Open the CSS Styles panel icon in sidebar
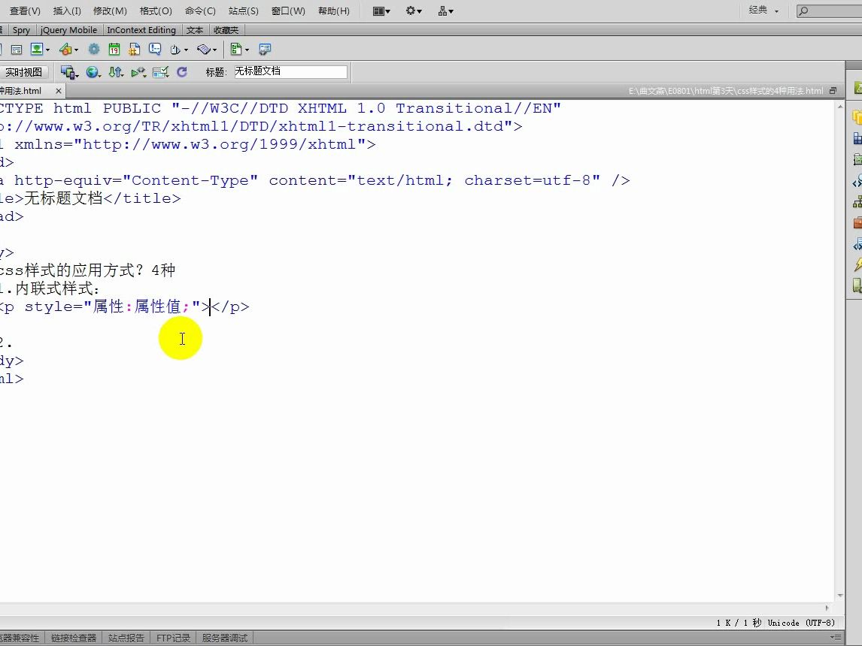The image size is (862, 646). pos(857,139)
